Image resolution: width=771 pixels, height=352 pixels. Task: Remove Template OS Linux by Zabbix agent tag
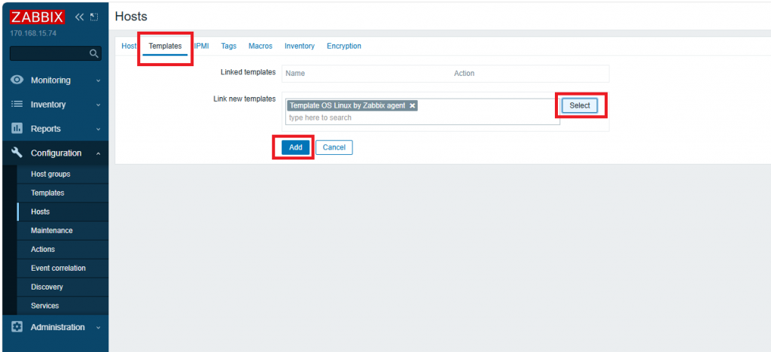pos(413,105)
